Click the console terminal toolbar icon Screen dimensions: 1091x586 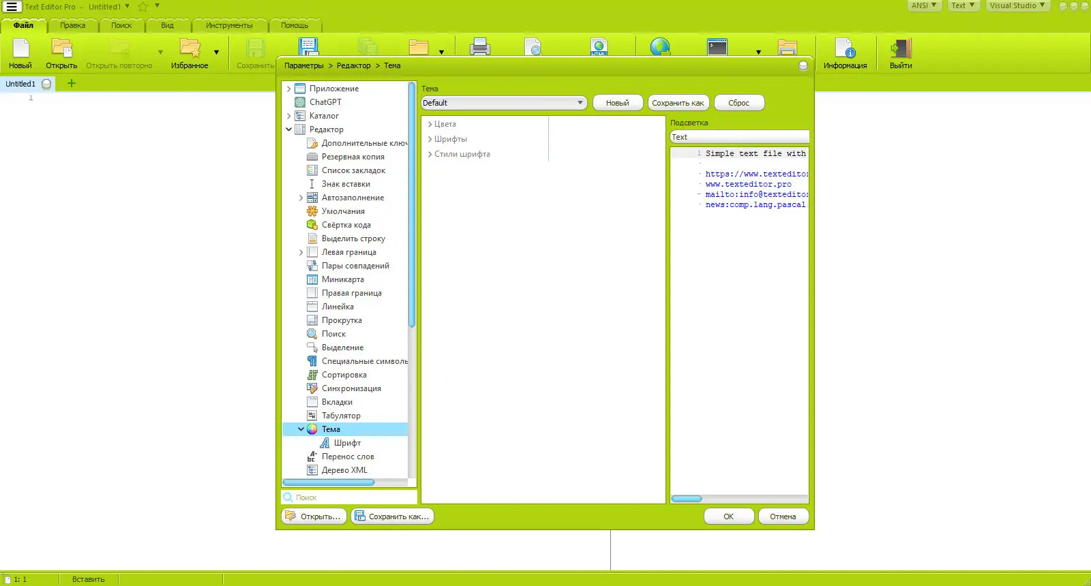(717, 47)
